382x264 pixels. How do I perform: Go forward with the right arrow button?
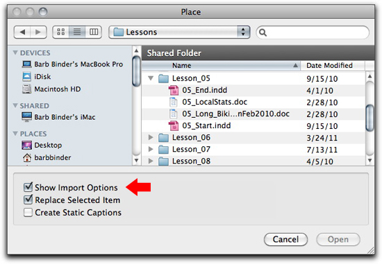tap(38, 33)
